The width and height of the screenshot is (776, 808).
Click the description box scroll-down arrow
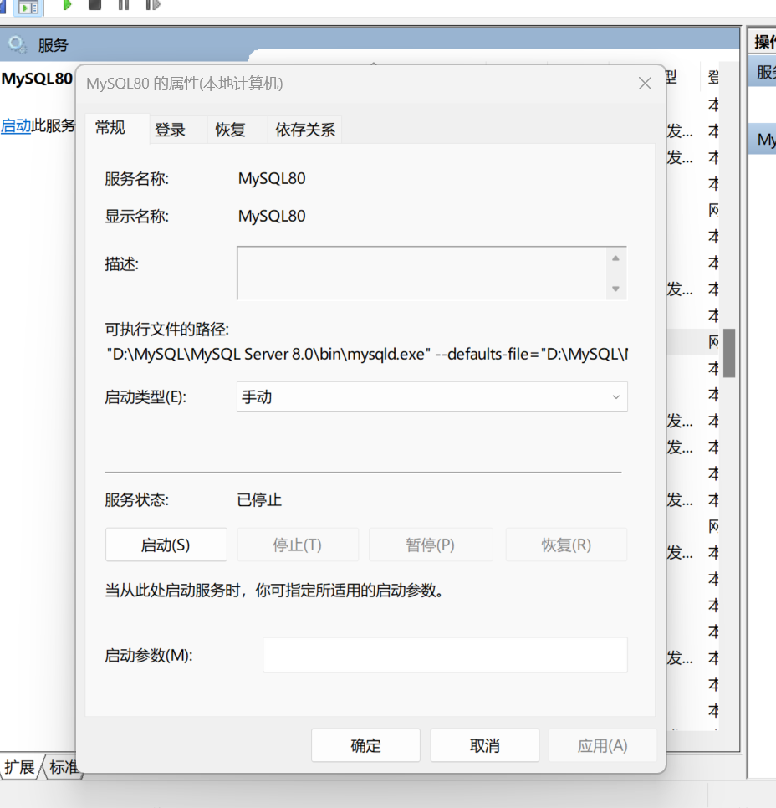coord(615,289)
